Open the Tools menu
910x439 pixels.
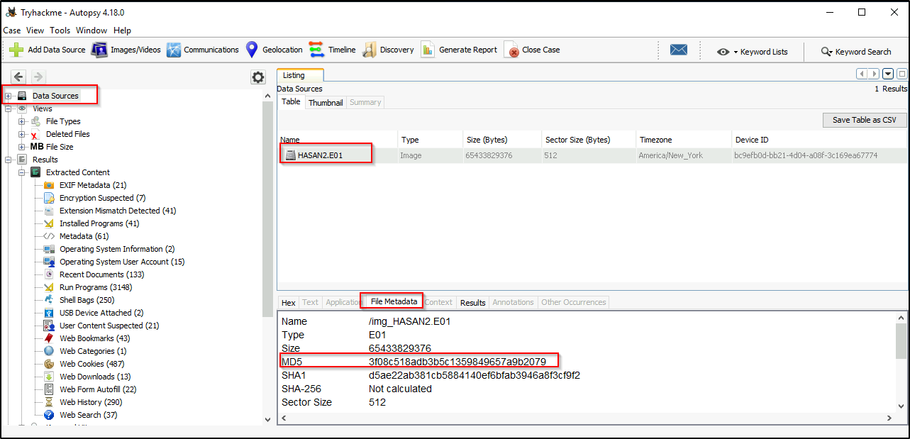pyautogui.click(x=60, y=30)
